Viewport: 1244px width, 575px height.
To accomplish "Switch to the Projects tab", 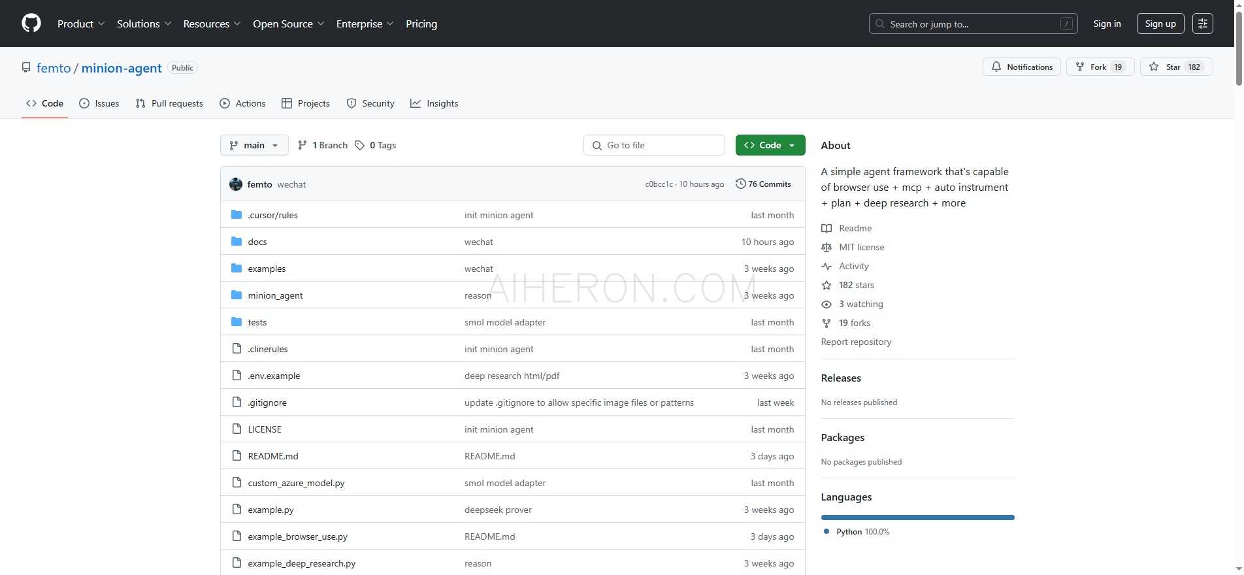I will tap(306, 103).
